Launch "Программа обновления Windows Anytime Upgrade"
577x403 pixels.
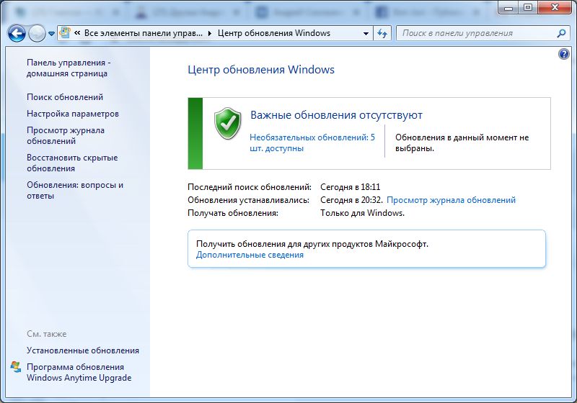coord(79,372)
